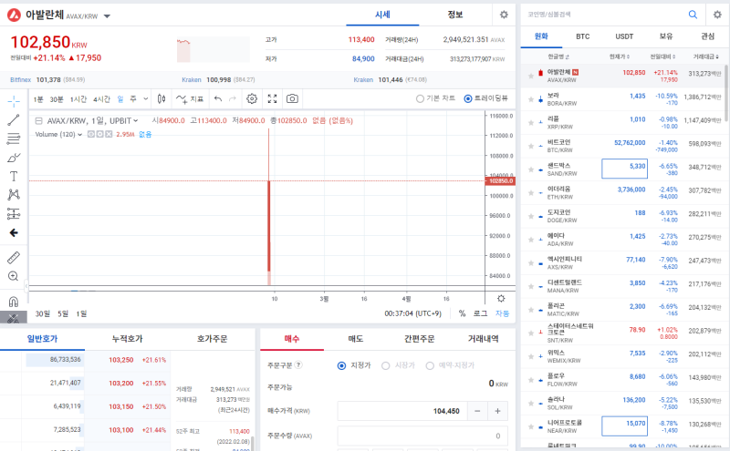Viewport: 730px width, 451px height.
Task: Open the indicators (지표) menu
Action: pos(190,98)
